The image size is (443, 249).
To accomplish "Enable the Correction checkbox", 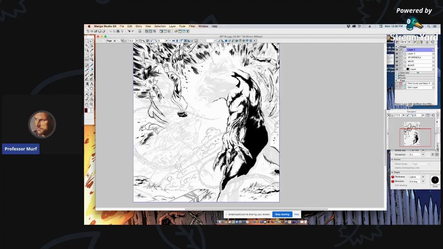I will (392, 155).
